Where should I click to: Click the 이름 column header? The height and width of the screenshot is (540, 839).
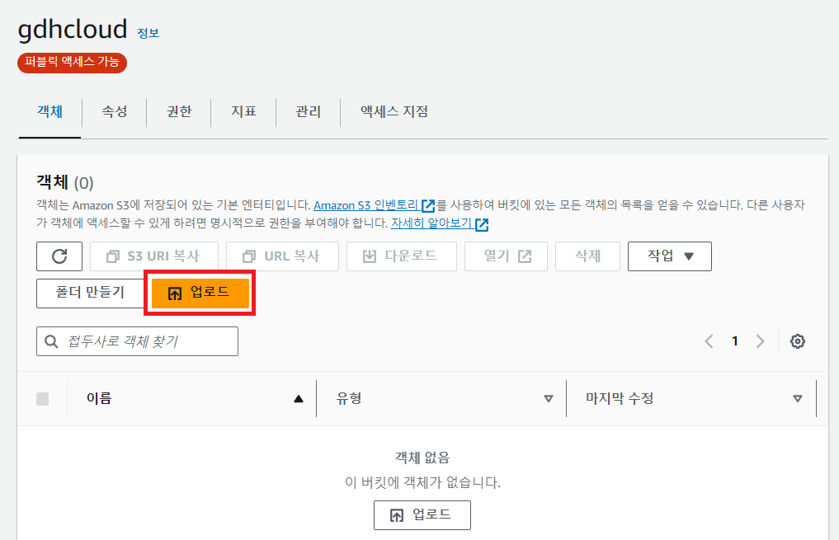(x=99, y=398)
